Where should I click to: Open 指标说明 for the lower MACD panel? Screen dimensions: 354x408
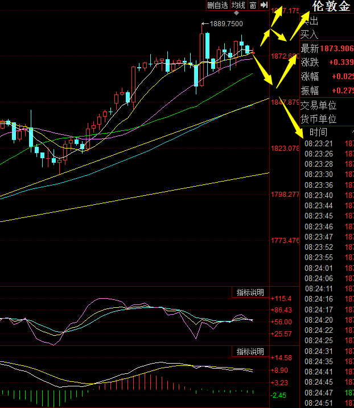tap(250, 352)
